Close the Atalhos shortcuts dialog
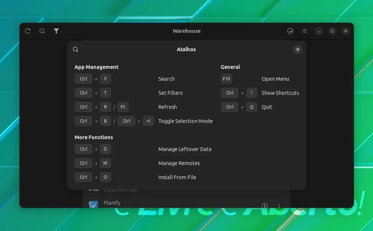The height and width of the screenshot is (231, 373). [x=298, y=49]
